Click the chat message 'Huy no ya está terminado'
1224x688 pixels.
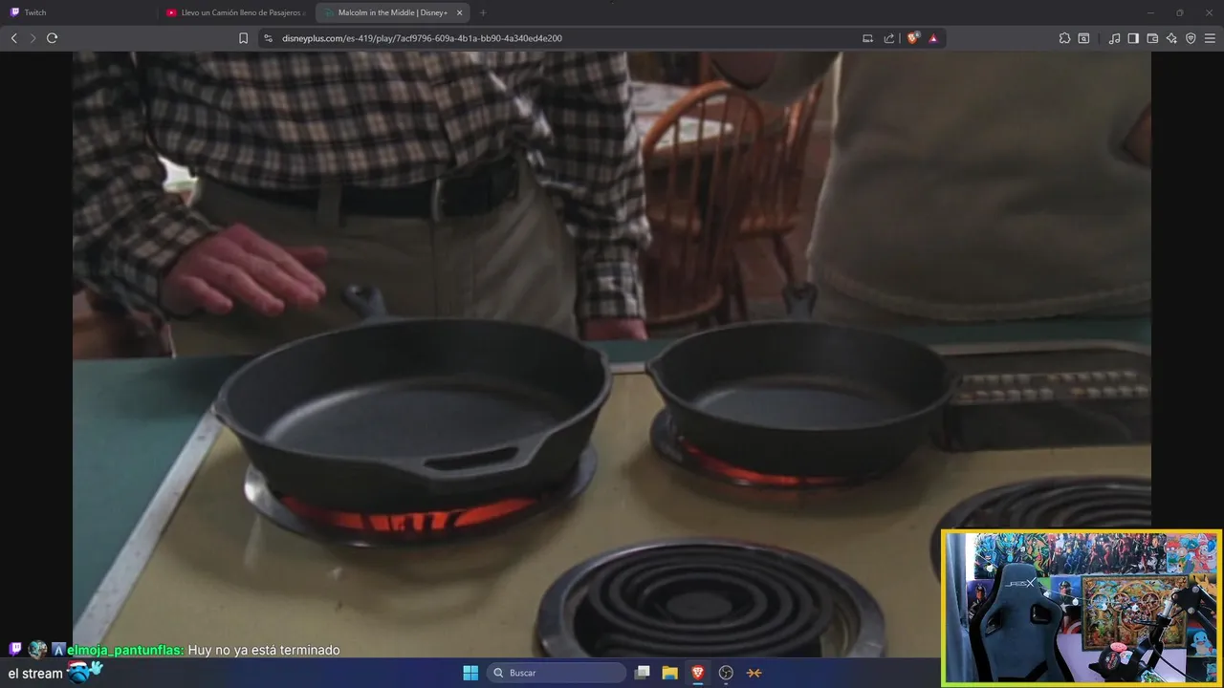264,650
